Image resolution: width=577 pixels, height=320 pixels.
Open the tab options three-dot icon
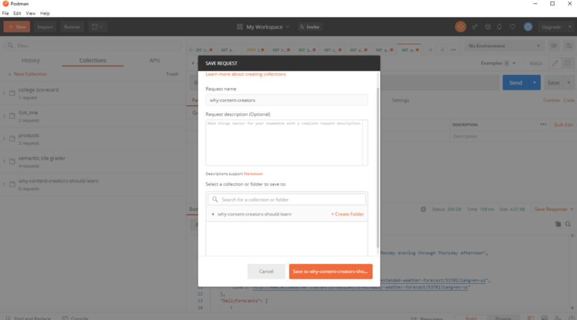click(454, 50)
